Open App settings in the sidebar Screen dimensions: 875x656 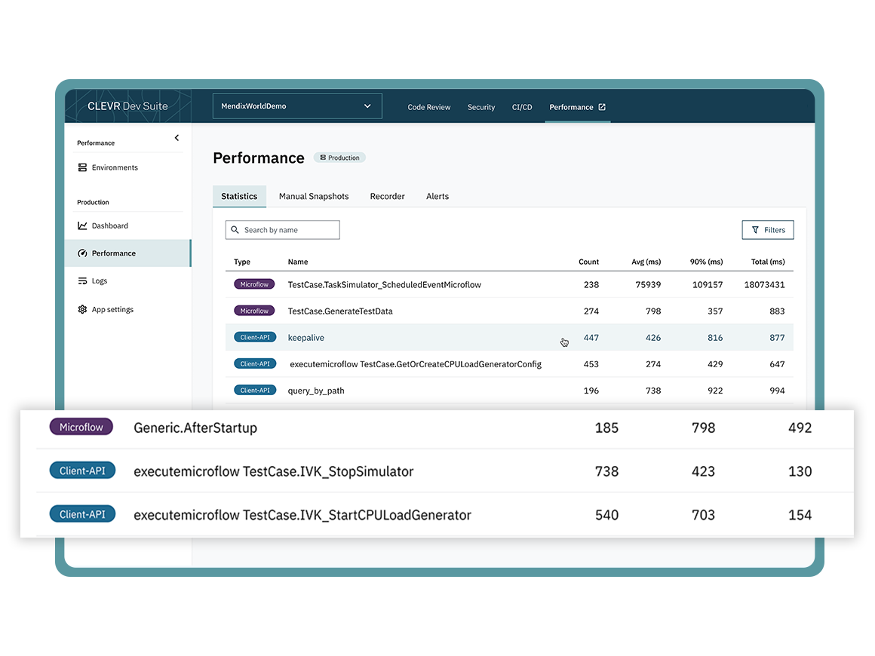click(x=112, y=310)
